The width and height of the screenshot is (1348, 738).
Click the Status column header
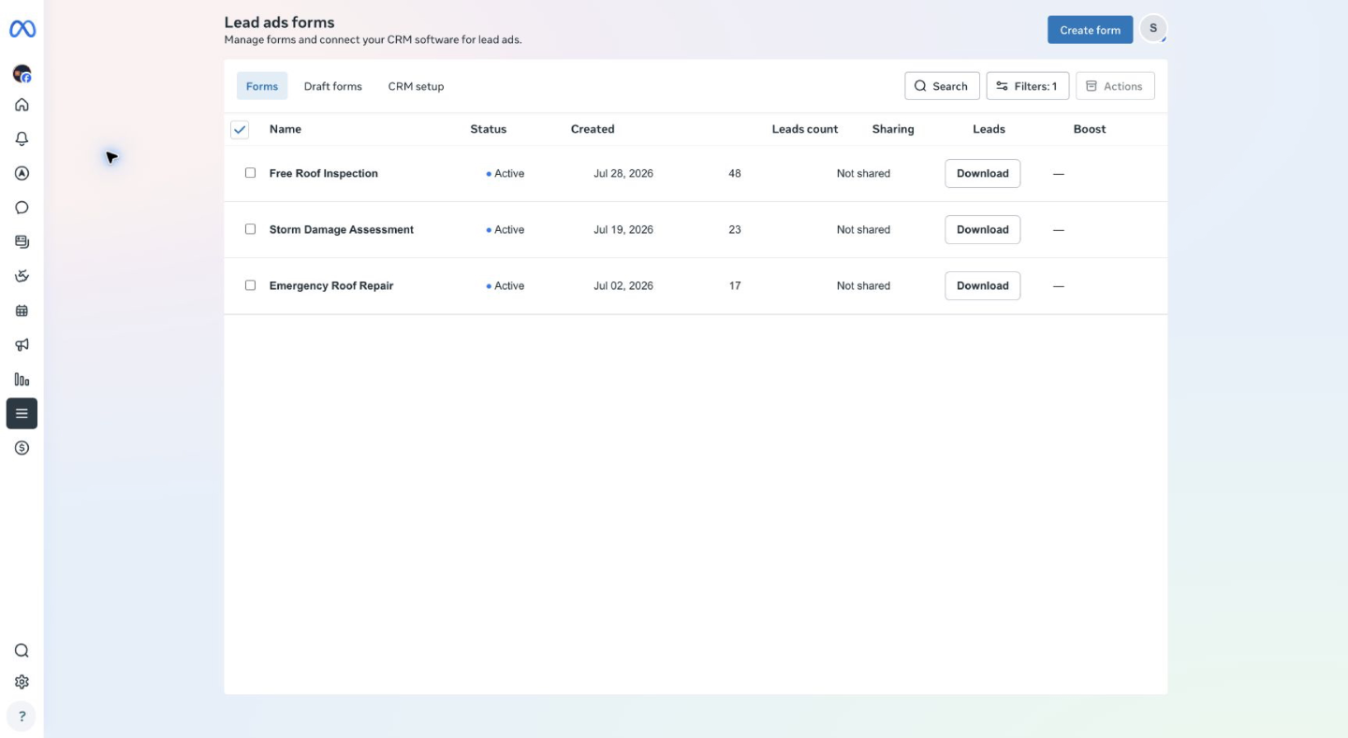coord(489,129)
